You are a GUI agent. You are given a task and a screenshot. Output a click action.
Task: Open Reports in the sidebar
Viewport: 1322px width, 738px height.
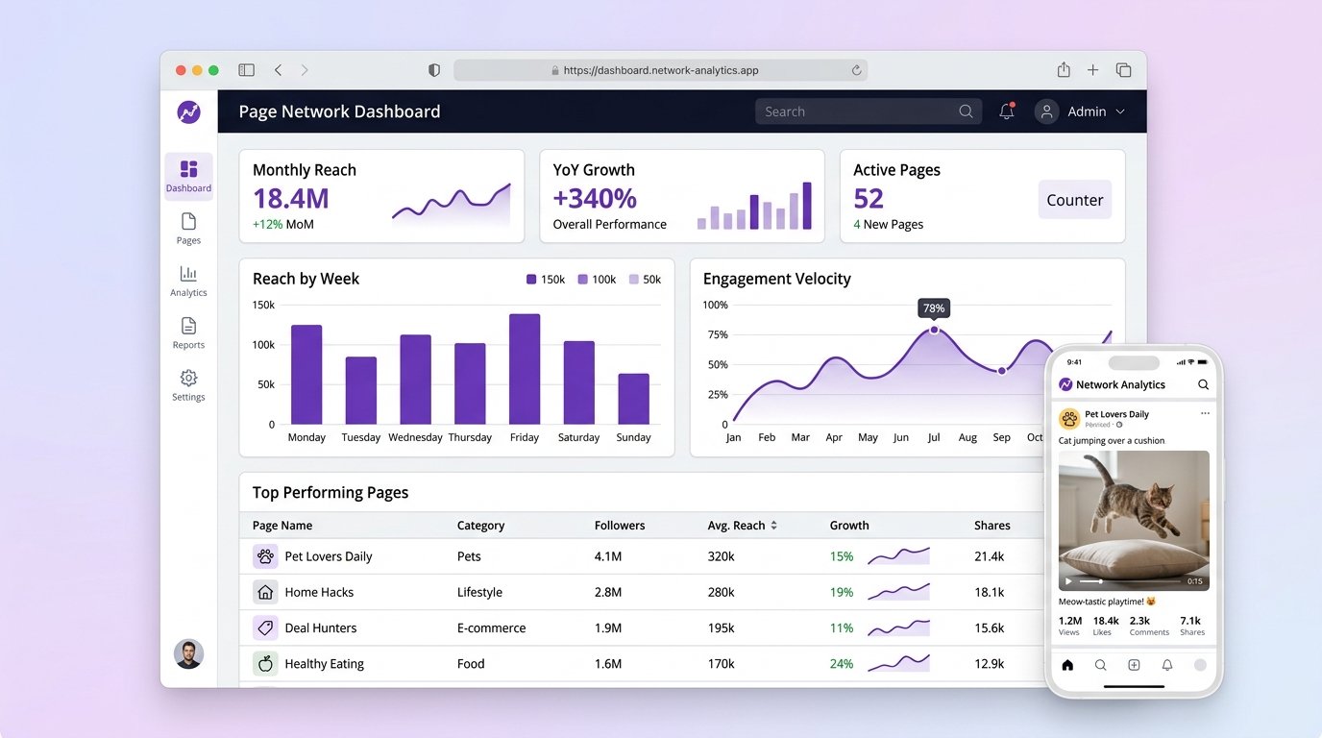pyautogui.click(x=188, y=332)
